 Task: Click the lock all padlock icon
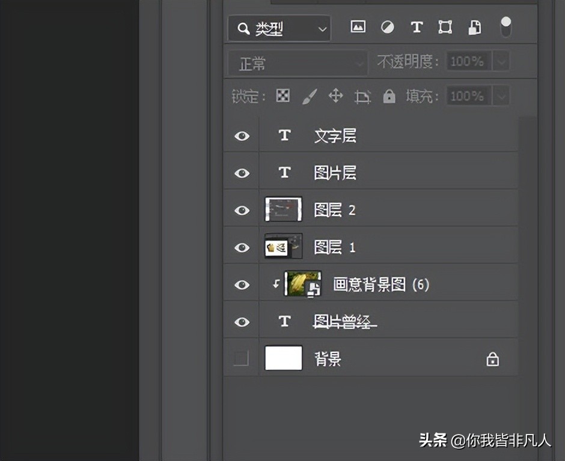point(389,96)
